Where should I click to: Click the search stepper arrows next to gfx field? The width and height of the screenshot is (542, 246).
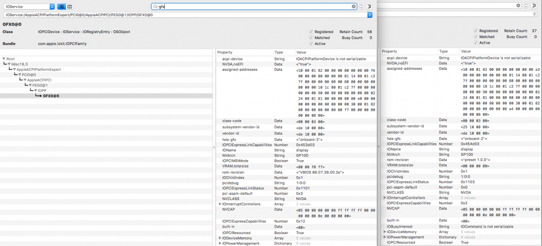point(361,6)
